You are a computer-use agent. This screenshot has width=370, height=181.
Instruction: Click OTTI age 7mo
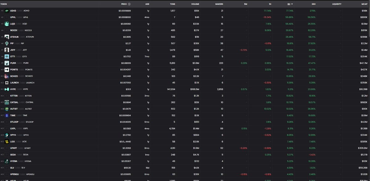tap(147, 57)
